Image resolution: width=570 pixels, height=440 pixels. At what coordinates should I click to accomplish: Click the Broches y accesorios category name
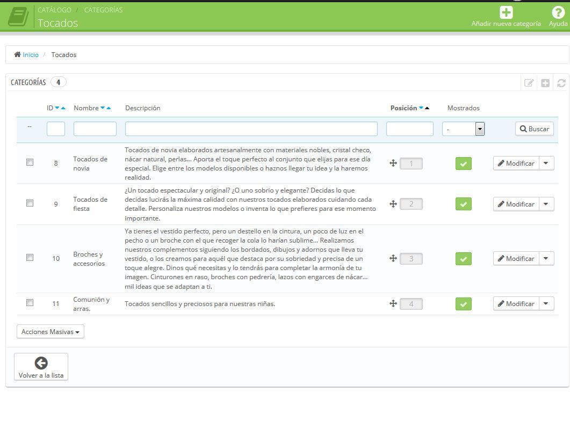[x=89, y=259]
